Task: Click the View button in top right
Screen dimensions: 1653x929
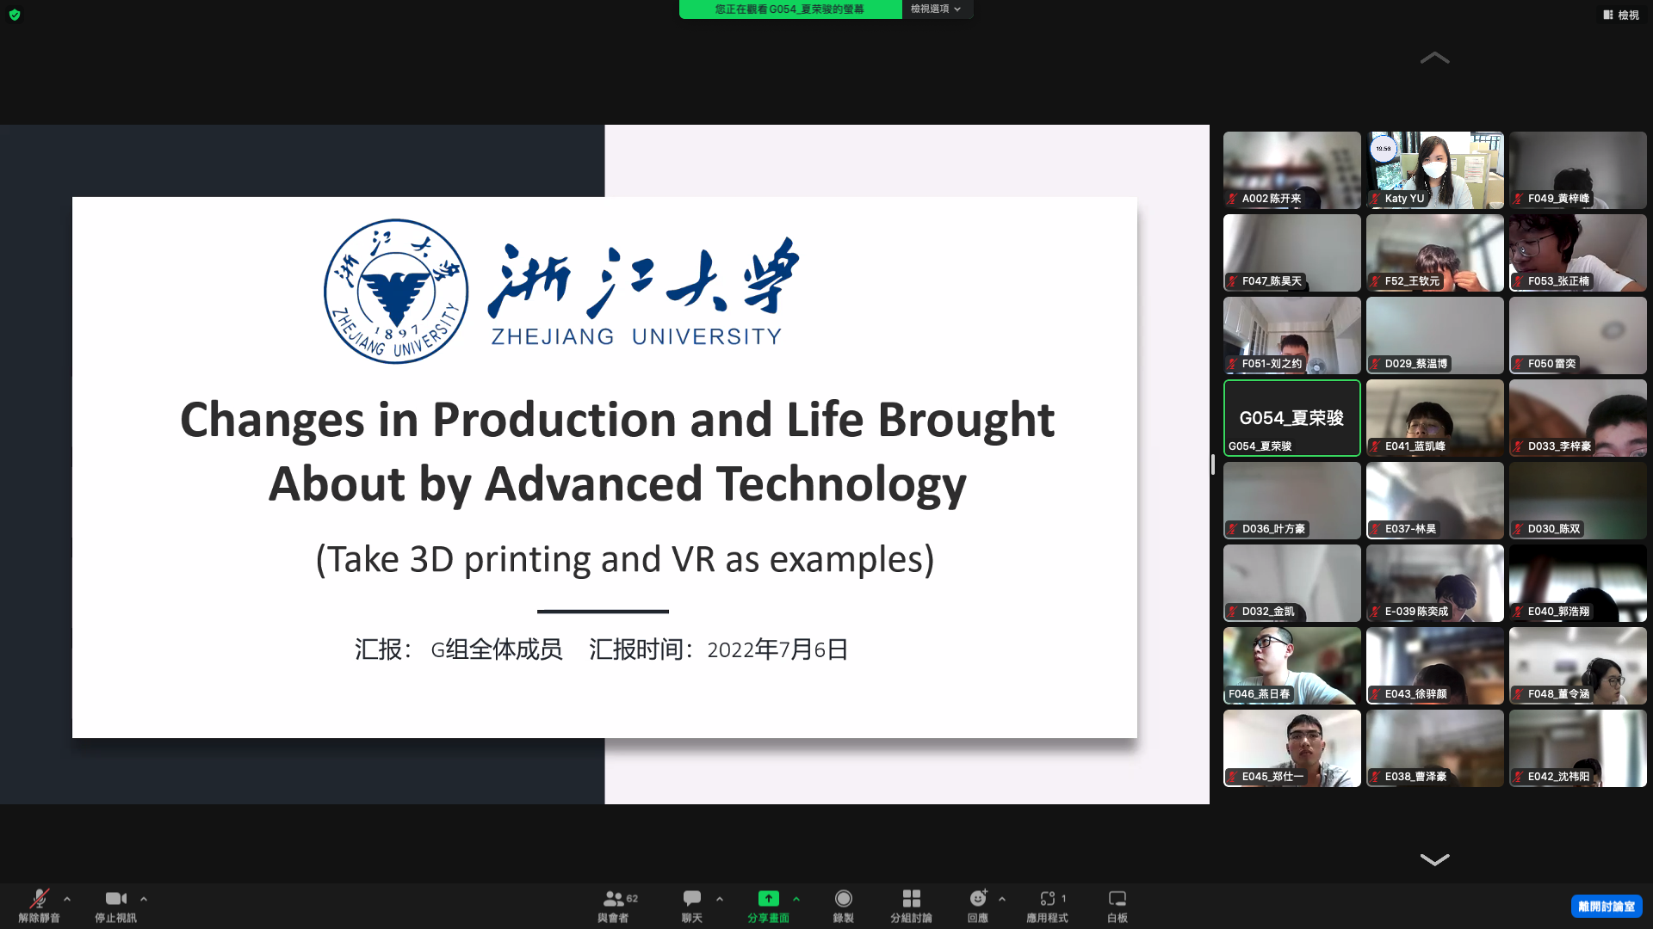Action: pos(1620,15)
